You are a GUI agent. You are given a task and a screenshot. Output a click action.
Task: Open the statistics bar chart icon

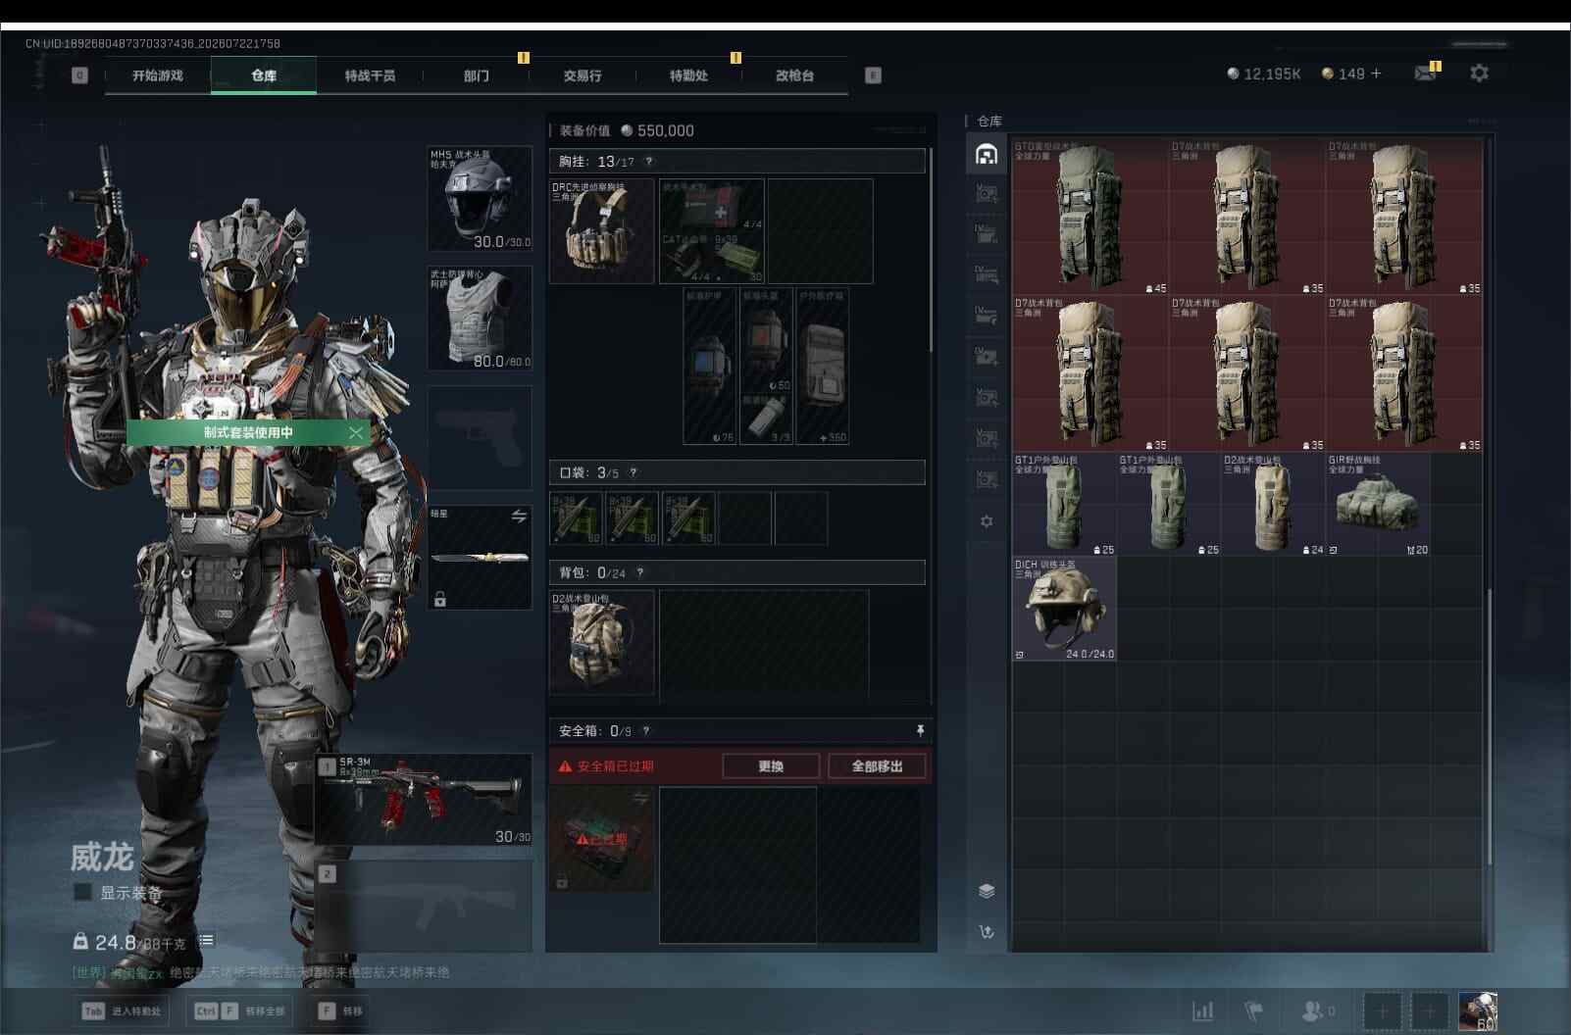pos(1202,1010)
